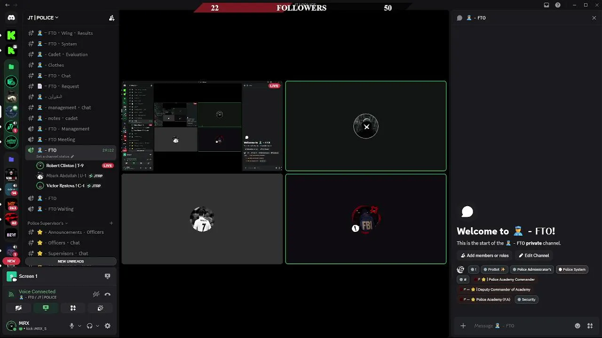Click 'Add members or roles' button
602x338 pixels.
[x=484, y=255]
